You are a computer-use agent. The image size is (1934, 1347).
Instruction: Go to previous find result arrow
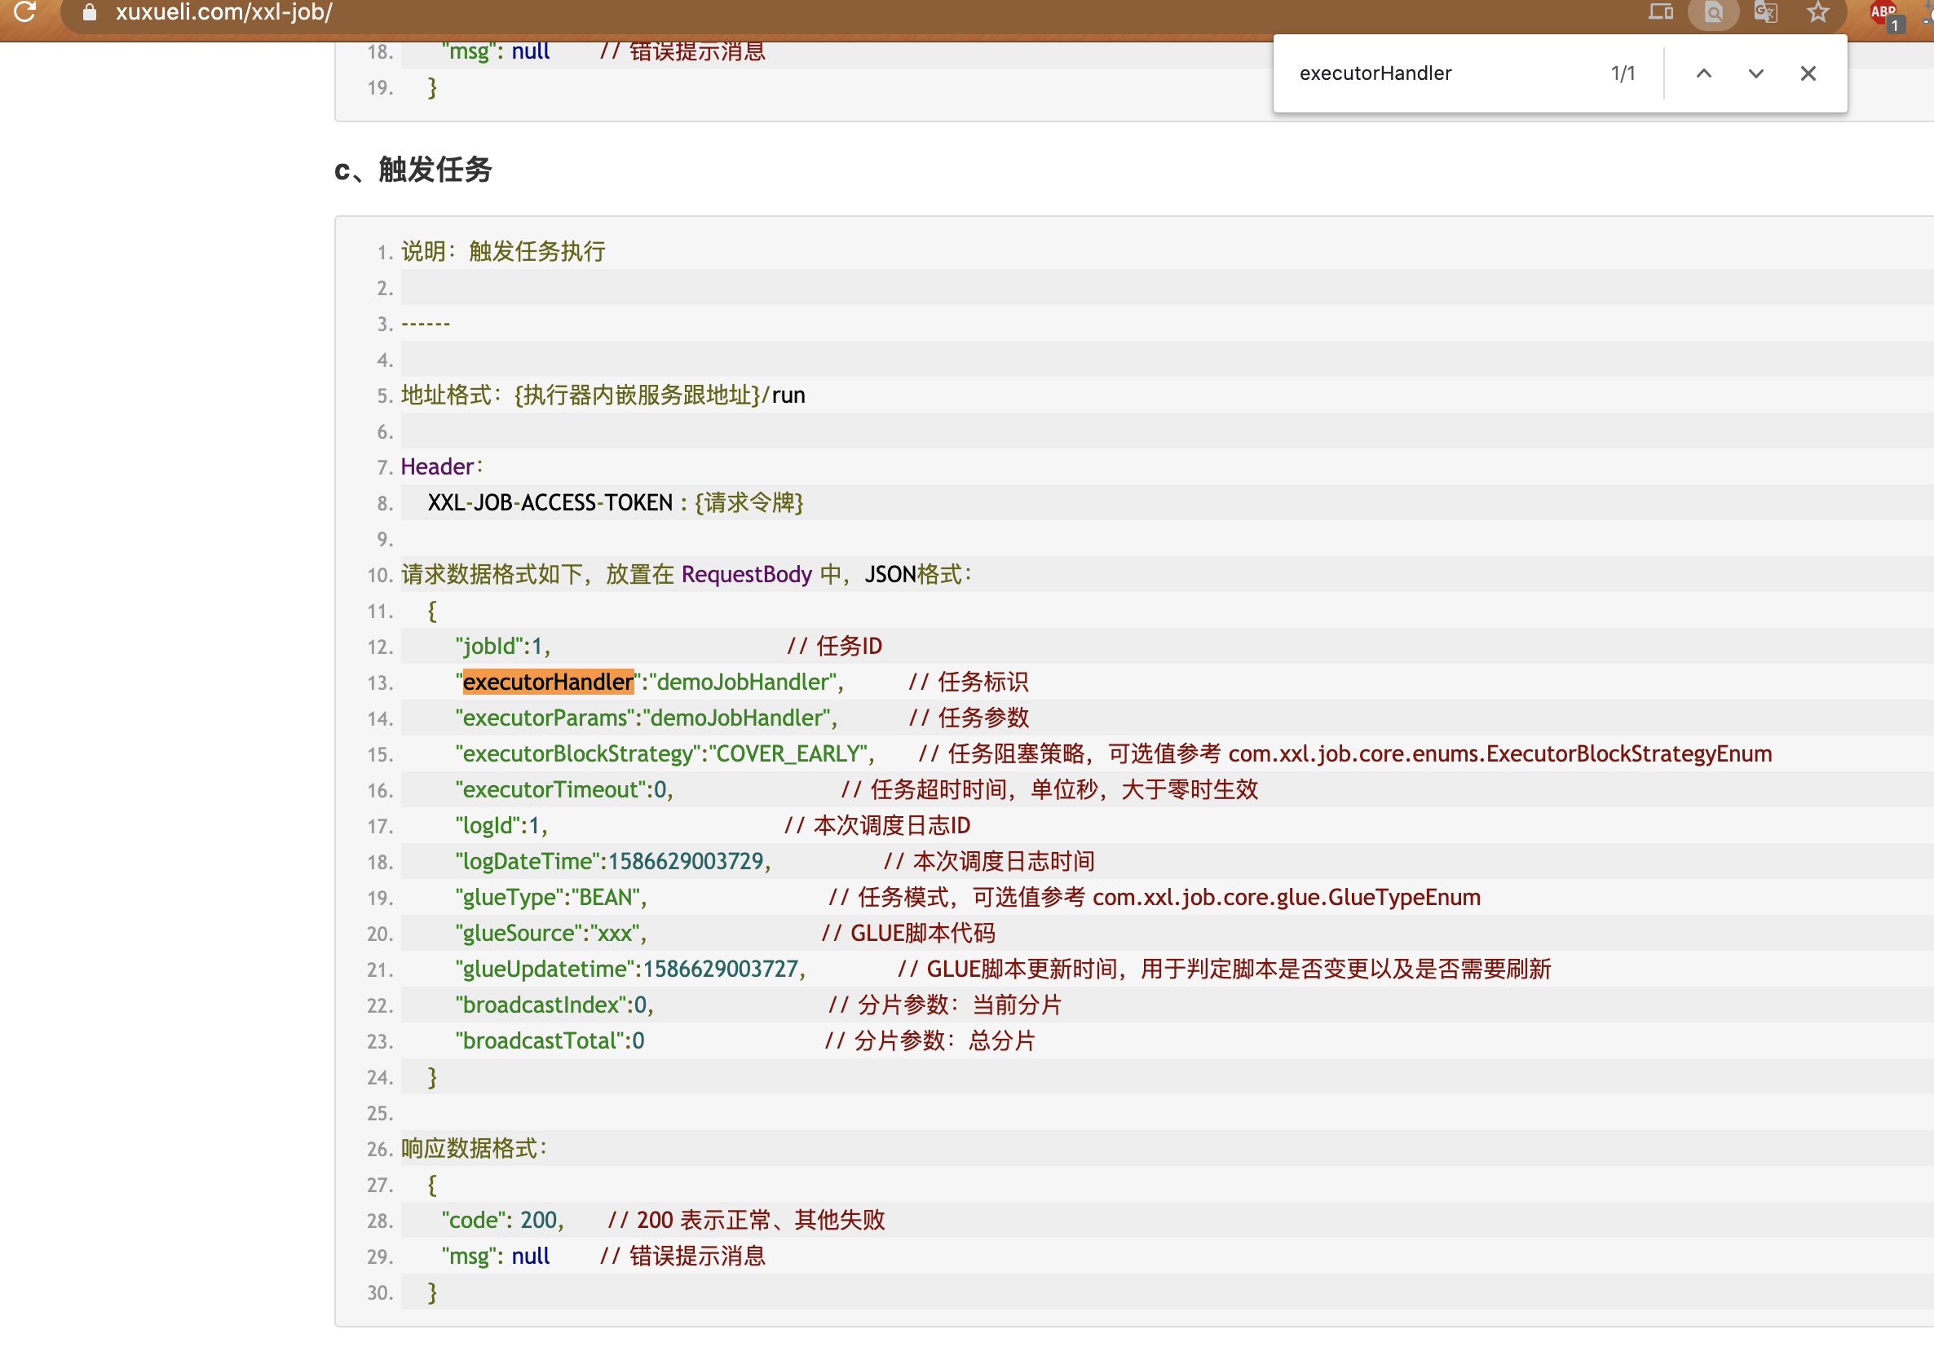(1703, 73)
